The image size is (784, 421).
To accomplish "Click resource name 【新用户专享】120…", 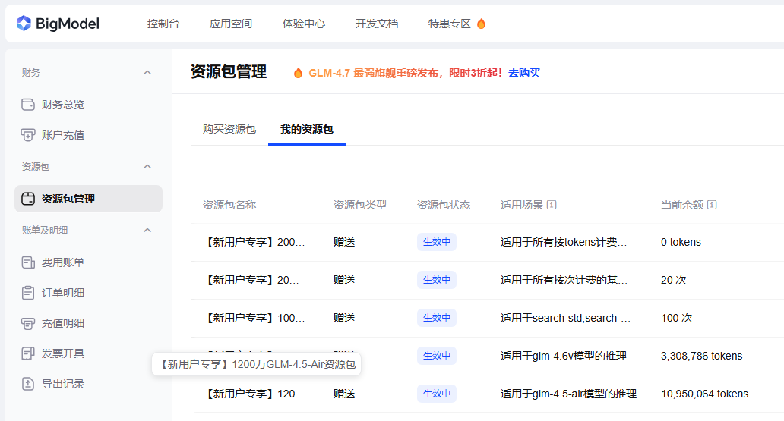I will click(x=254, y=394).
